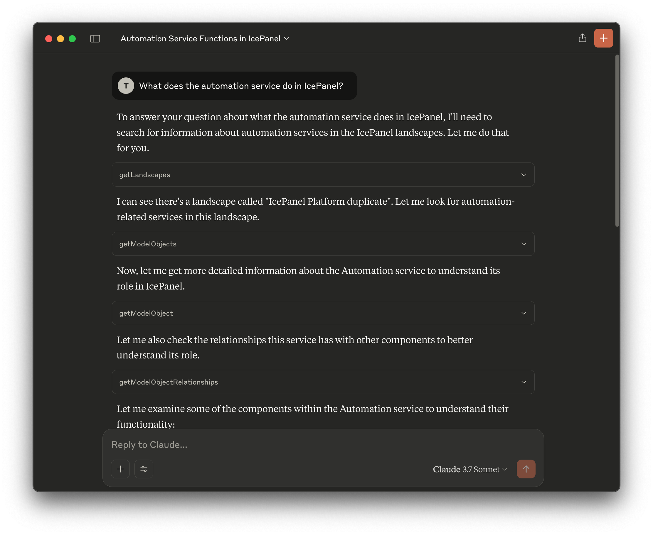Viewport: 653px width, 535px height.
Task: Maximize the window with green button
Action: (x=72, y=38)
